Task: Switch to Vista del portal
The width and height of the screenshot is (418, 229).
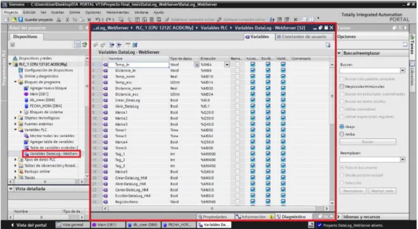Action: coord(28,225)
